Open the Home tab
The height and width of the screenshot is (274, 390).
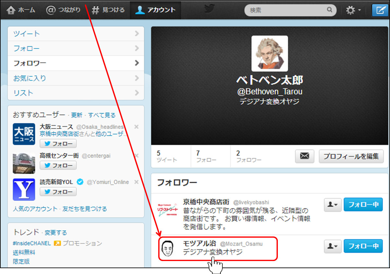(21, 10)
